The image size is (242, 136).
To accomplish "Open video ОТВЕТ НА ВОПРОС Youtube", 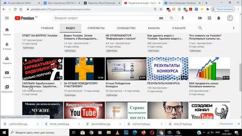I will (40, 36).
